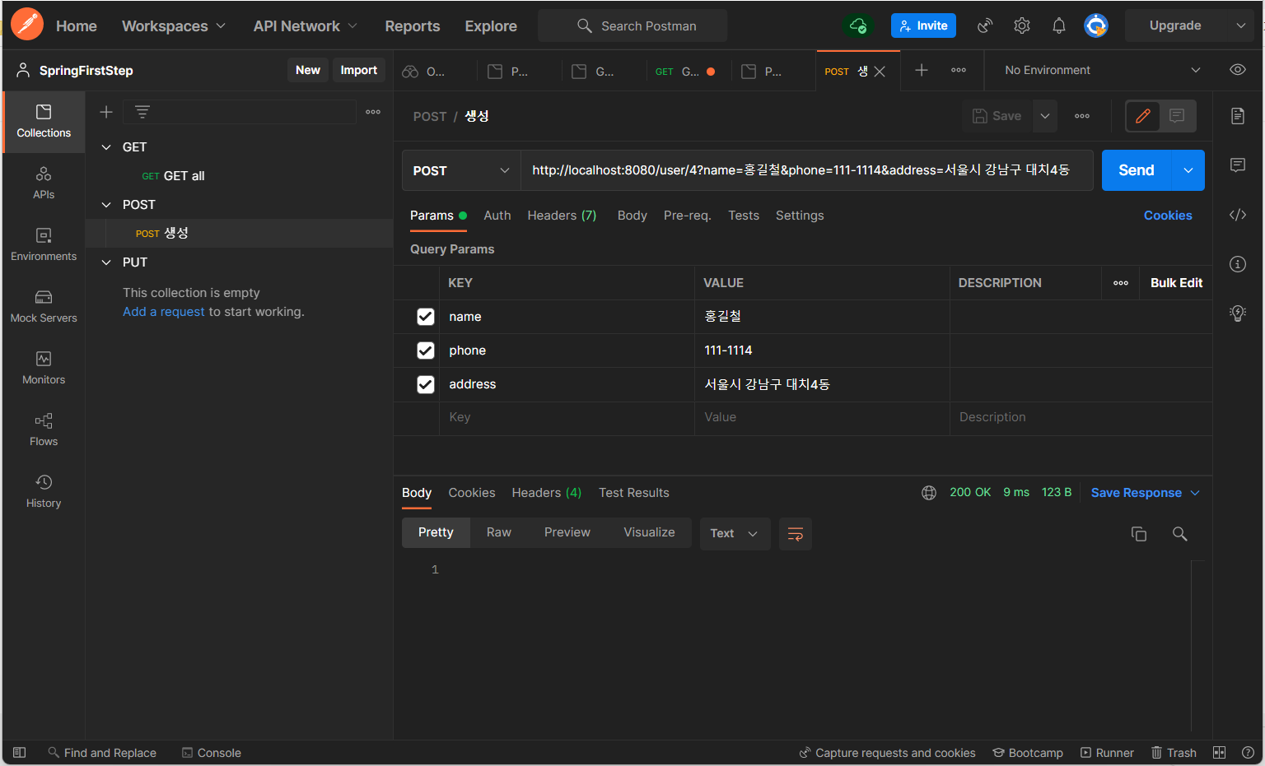Screen dimensions: 1265x766
Task: Open the capture requests satellite icon in header
Action: [985, 26]
